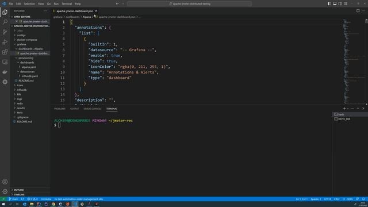Open the Selection menu
Screen dimensions: 368x207
click(x=29, y=4)
